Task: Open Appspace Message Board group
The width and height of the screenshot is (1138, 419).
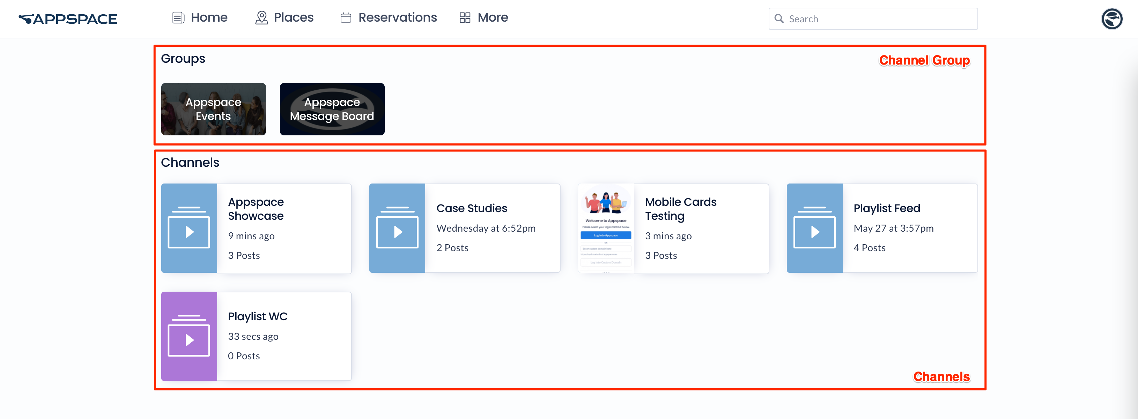Action: (332, 109)
